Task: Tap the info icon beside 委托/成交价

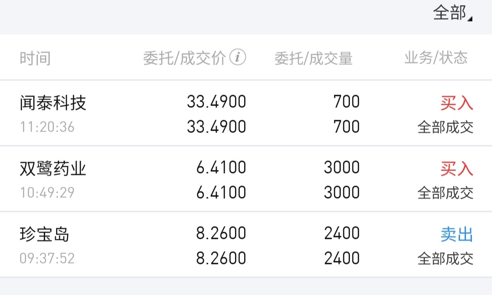Action: [238, 58]
